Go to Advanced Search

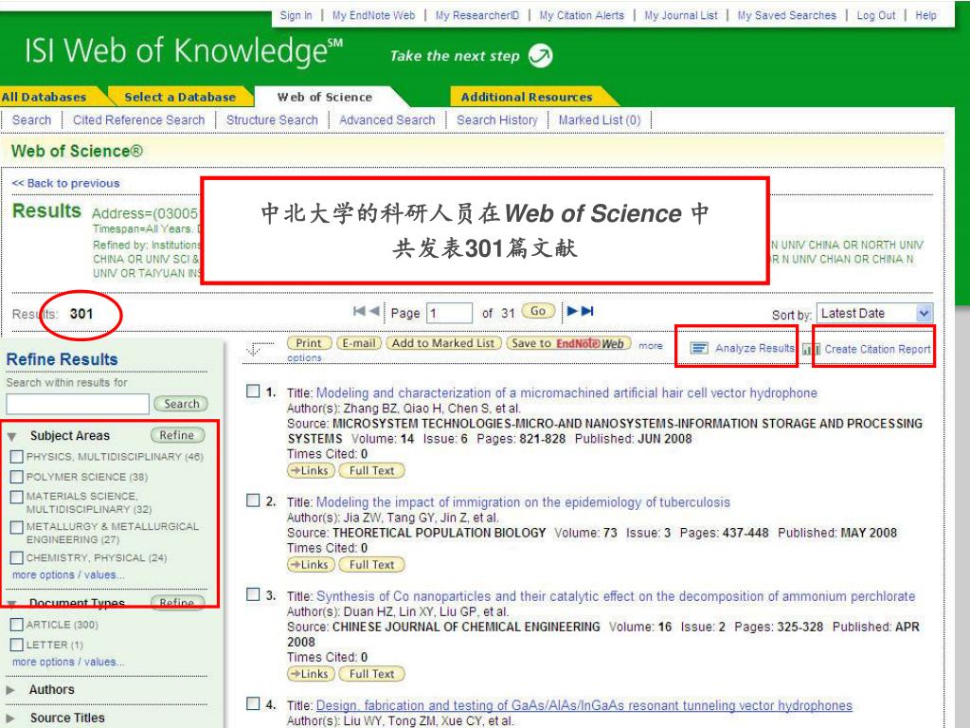pos(387,120)
